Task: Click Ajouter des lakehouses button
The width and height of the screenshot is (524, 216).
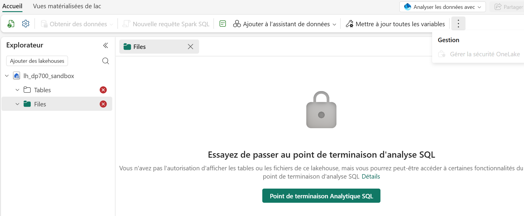Action: (x=37, y=61)
